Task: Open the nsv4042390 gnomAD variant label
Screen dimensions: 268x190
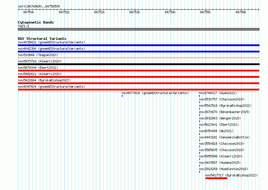Action: (51, 49)
